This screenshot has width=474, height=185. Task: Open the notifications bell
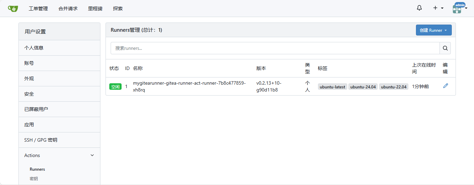pos(419,8)
